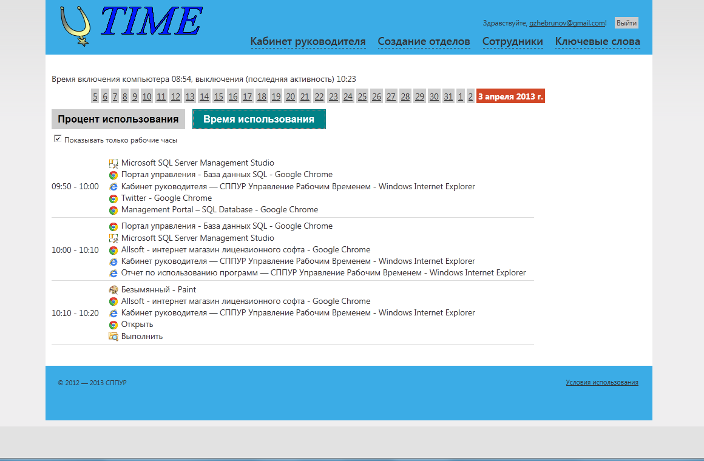Select the Время использования tab
This screenshot has height=461, width=704.
(259, 119)
